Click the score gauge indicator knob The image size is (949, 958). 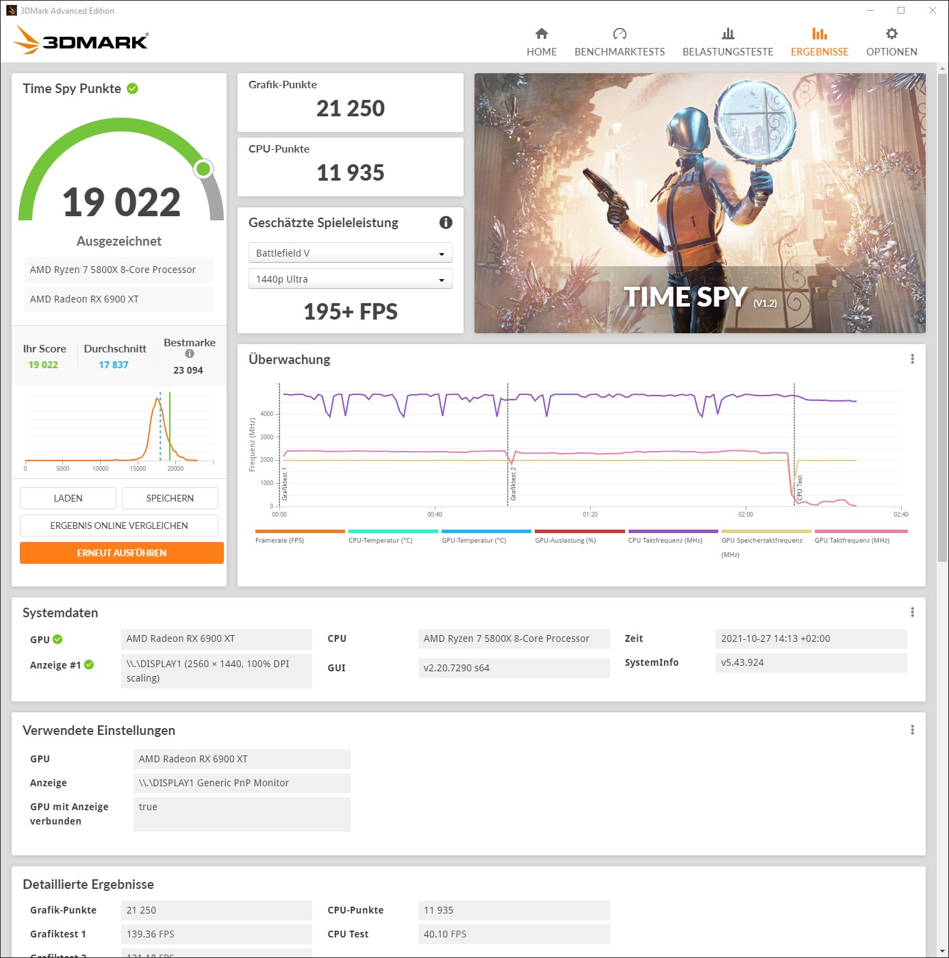pyautogui.click(x=203, y=168)
